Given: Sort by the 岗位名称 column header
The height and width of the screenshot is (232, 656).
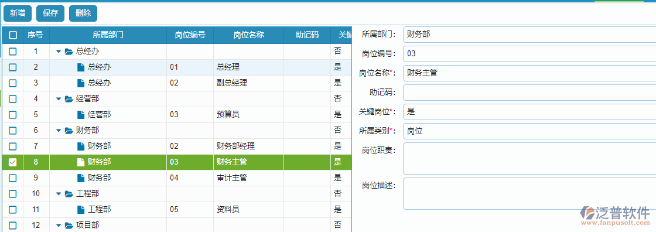Looking at the screenshot, I should [x=248, y=35].
